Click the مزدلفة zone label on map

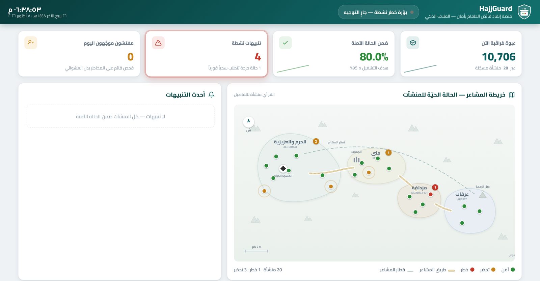click(419, 188)
